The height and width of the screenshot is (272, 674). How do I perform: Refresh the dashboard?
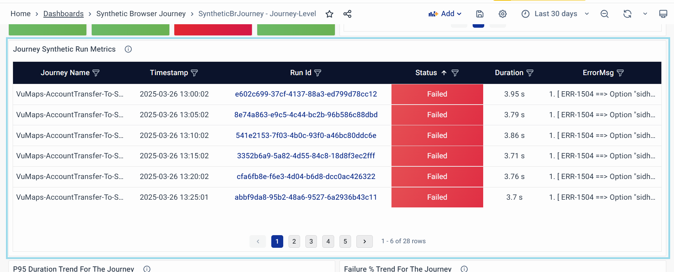pos(627,14)
